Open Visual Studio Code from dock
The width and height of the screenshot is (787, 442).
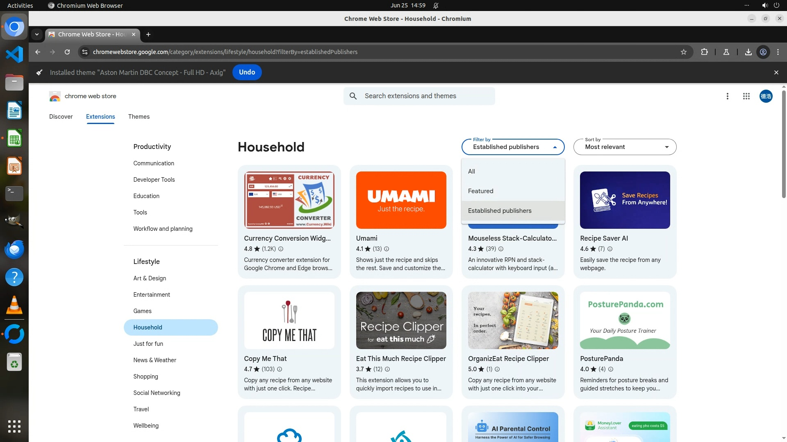pyautogui.click(x=14, y=54)
